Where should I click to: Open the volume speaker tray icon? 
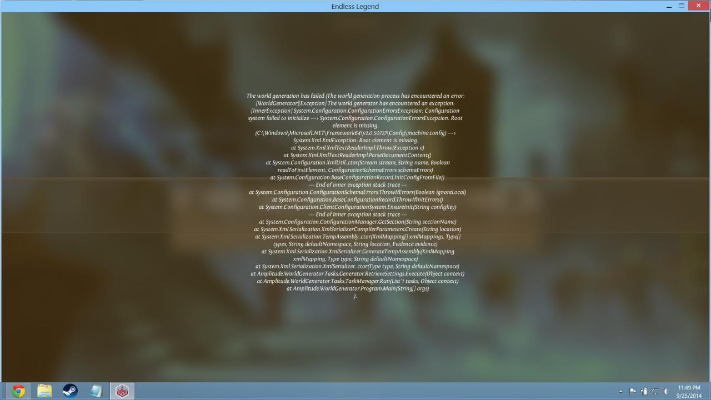click(x=666, y=392)
